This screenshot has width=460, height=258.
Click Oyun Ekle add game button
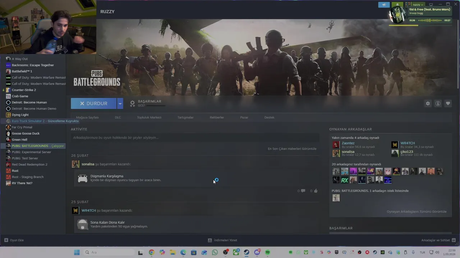click(x=14, y=240)
